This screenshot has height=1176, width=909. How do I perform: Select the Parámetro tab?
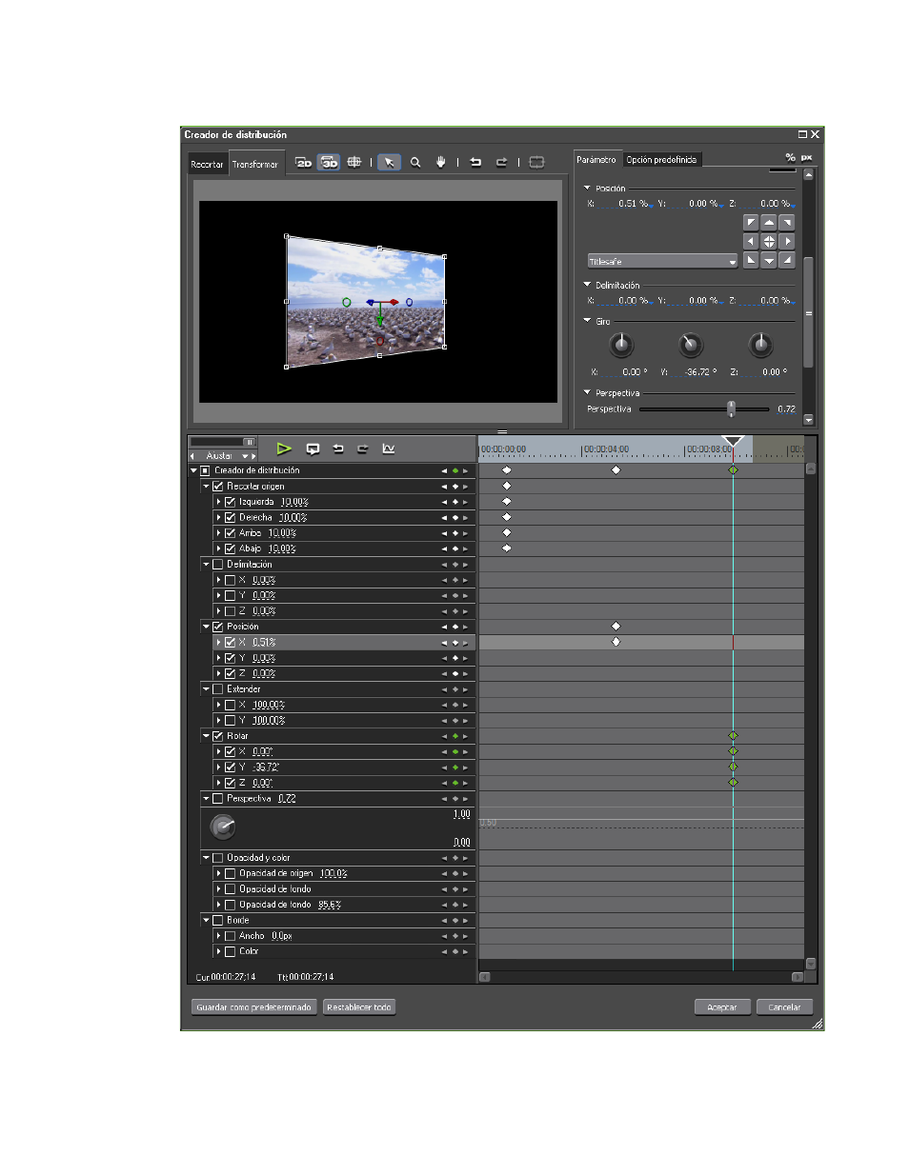[596, 159]
